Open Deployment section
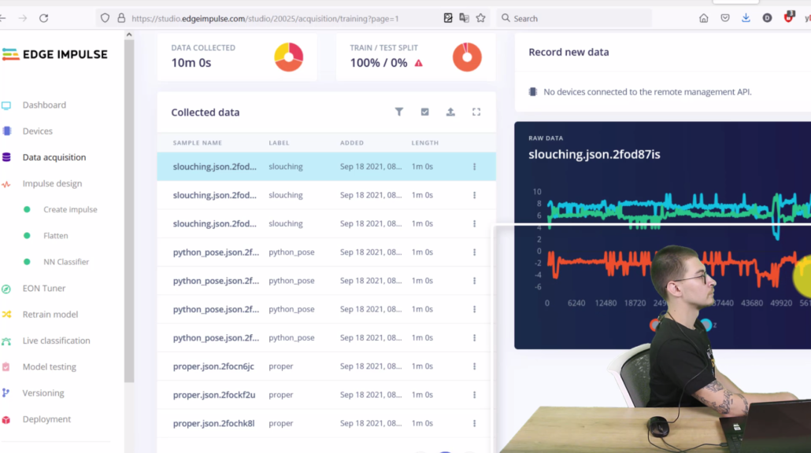Viewport: 811px width, 453px height. click(46, 419)
